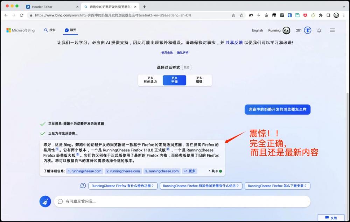
Task: Open the 隐私声明 privacy link
Action: (x=183, y=53)
